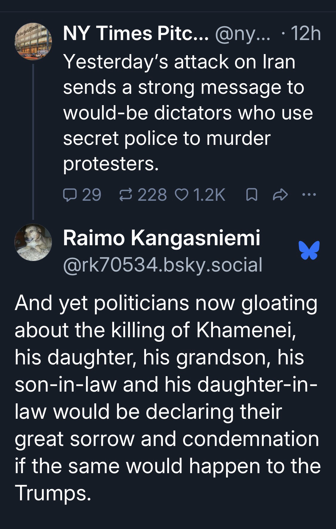This screenshot has width=336, height=529.
Task: Click the share arrow icon
Action: coord(280,195)
